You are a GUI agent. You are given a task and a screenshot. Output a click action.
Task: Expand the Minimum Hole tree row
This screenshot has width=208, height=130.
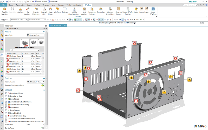pyautogui.click(x=6, y=56)
